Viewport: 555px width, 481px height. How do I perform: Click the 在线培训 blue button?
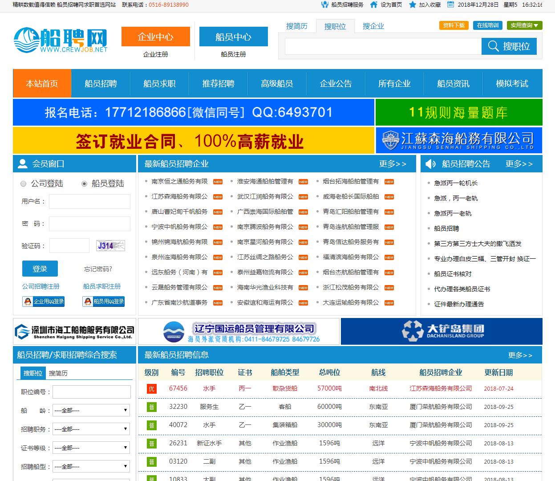[487, 25]
